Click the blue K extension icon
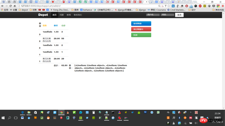This screenshot has height=126, width=225. coord(173,6)
